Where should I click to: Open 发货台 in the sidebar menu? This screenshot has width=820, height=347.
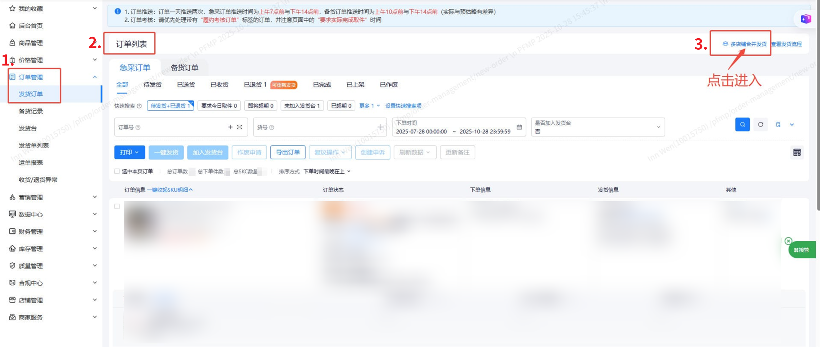click(28, 128)
